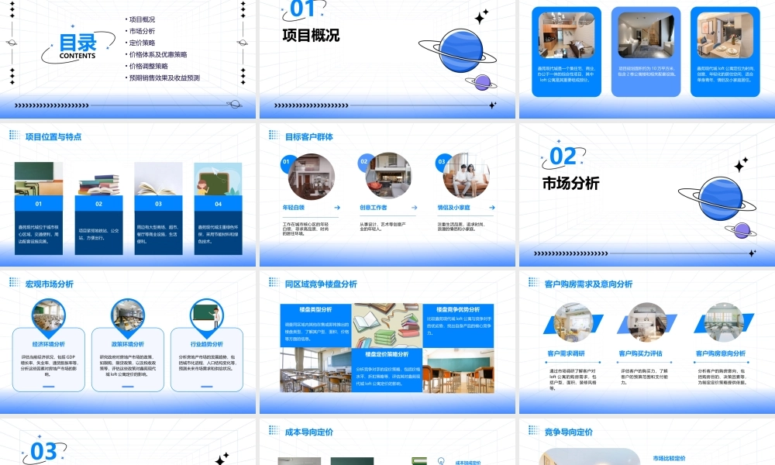Click the dotted grid icon beside 目标客户群体
The image size is (775, 465).
coord(274,136)
